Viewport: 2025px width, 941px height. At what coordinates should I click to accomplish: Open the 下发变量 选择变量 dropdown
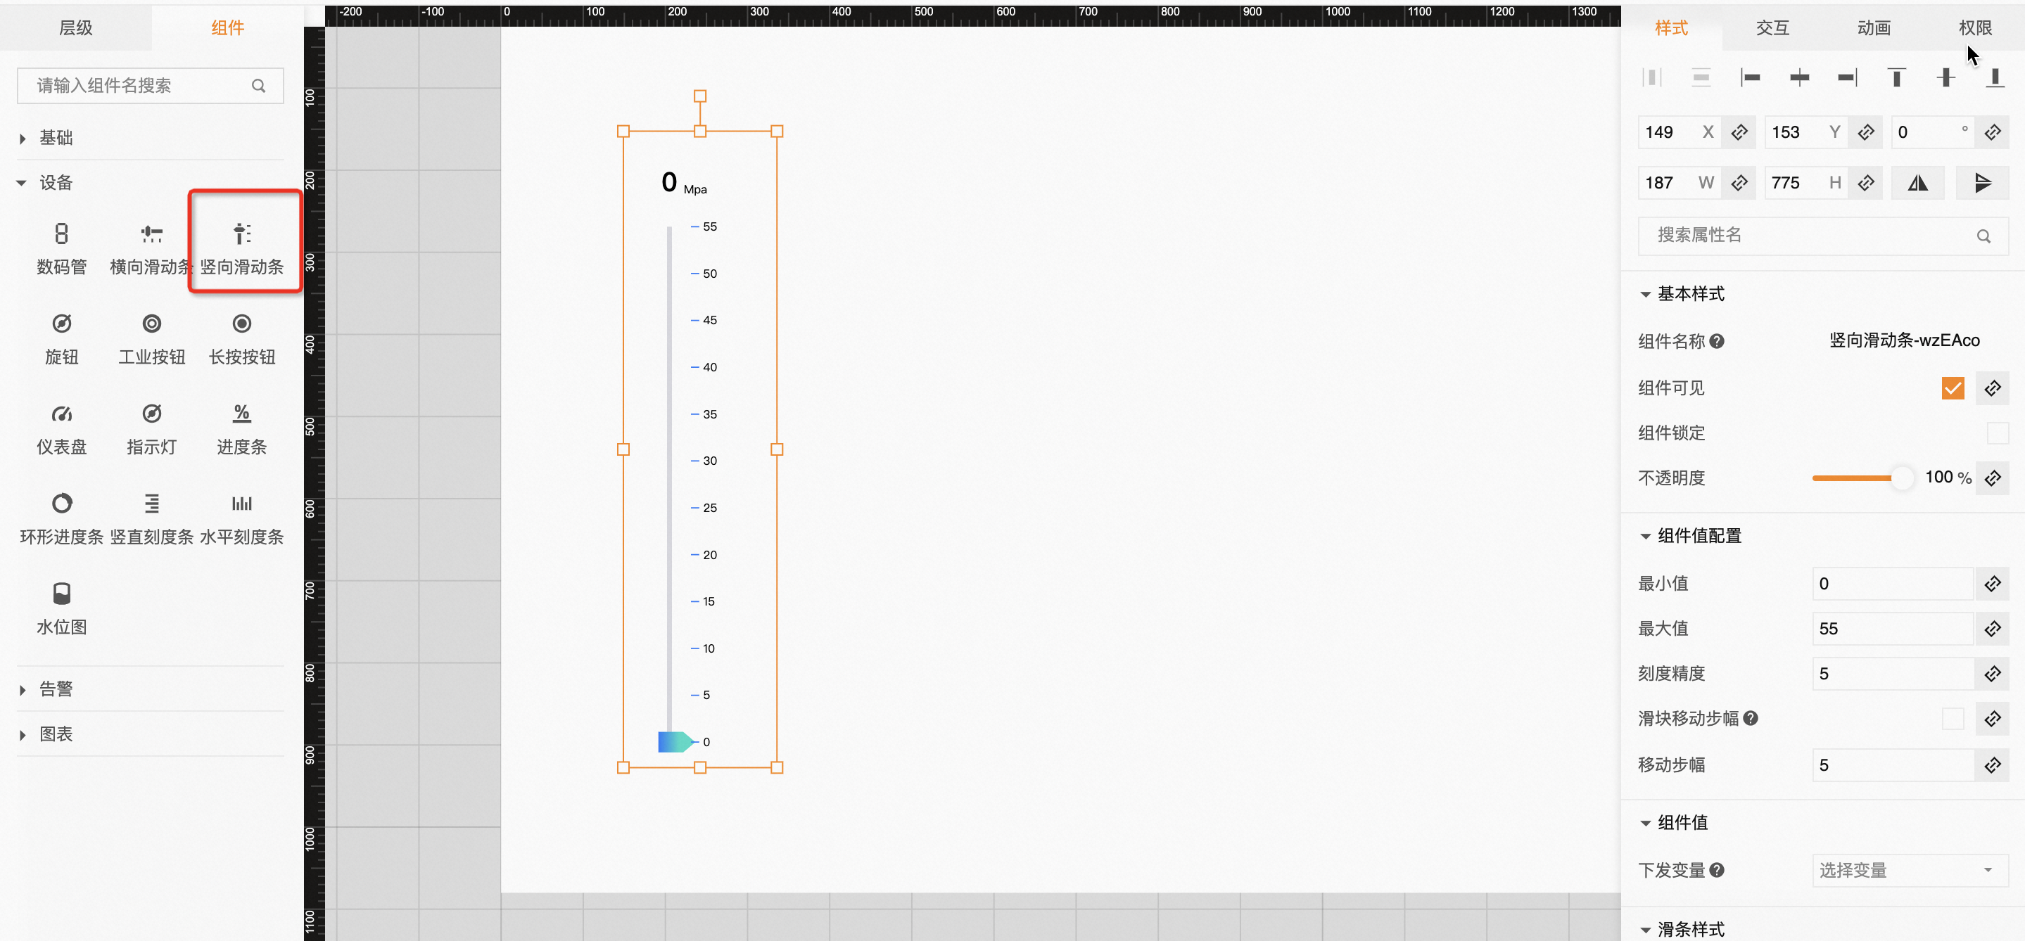tap(1909, 870)
